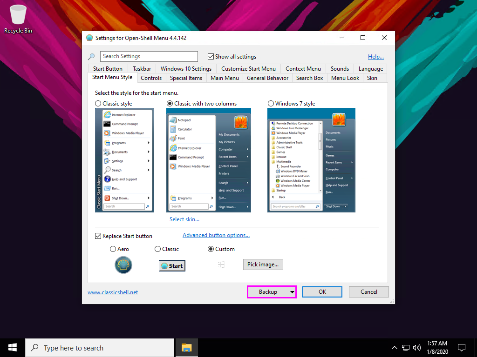Image resolution: width=477 pixels, height=357 pixels.
Task: Switch to the General Behavior tab
Action: tap(267, 78)
